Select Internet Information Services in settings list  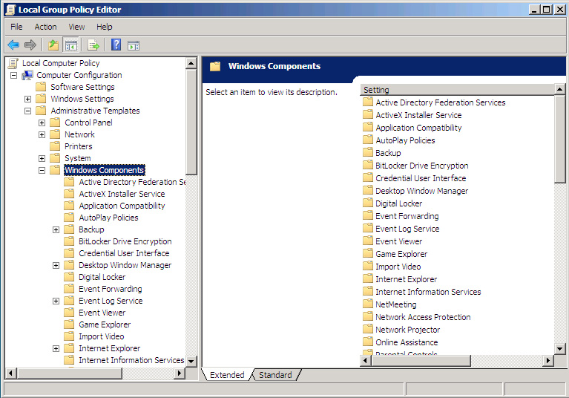[x=428, y=292]
